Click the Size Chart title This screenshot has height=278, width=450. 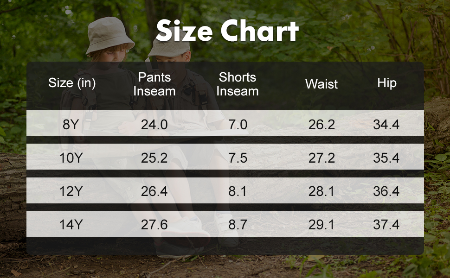click(227, 32)
